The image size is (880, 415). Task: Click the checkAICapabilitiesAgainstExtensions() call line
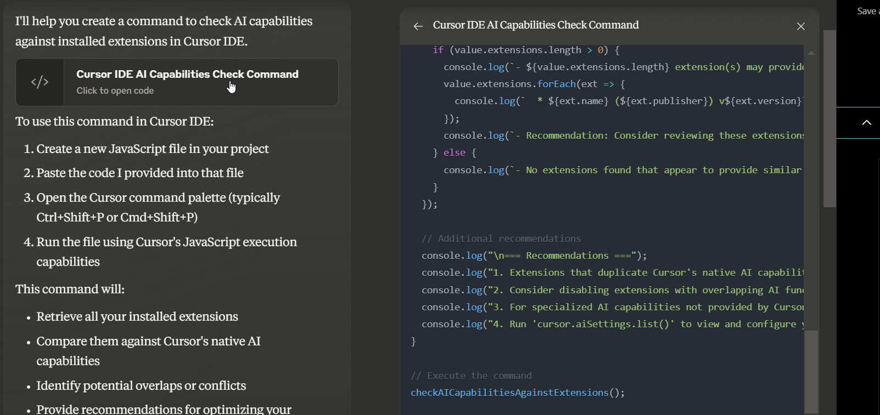tap(517, 393)
